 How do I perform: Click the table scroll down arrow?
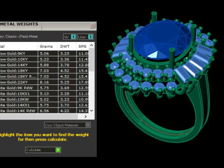coord(91,111)
